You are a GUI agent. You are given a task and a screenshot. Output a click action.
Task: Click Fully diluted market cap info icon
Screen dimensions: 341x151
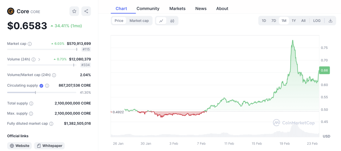[x=51, y=124]
